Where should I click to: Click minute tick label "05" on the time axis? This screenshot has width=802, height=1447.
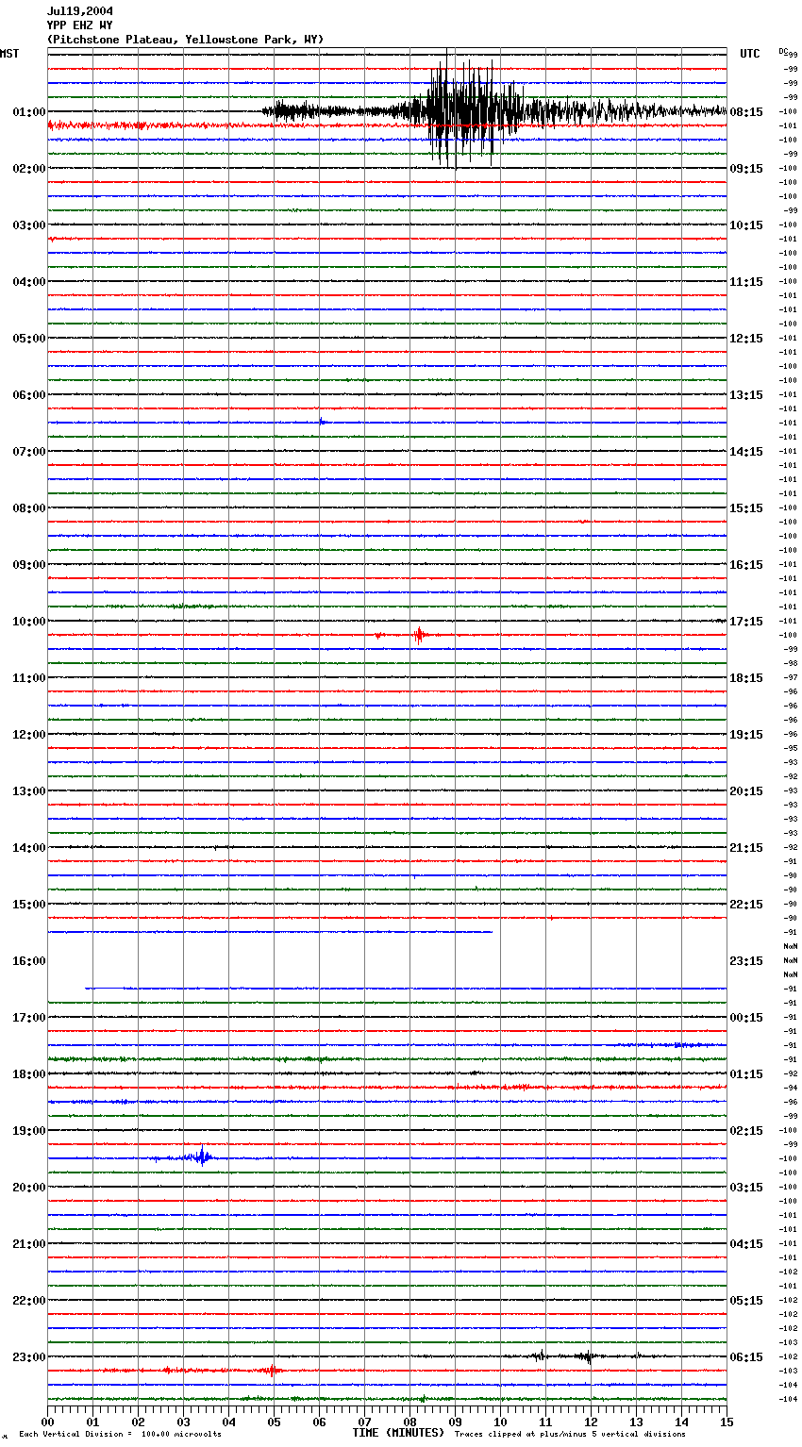pyautogui.click(x=274, y=1422)
